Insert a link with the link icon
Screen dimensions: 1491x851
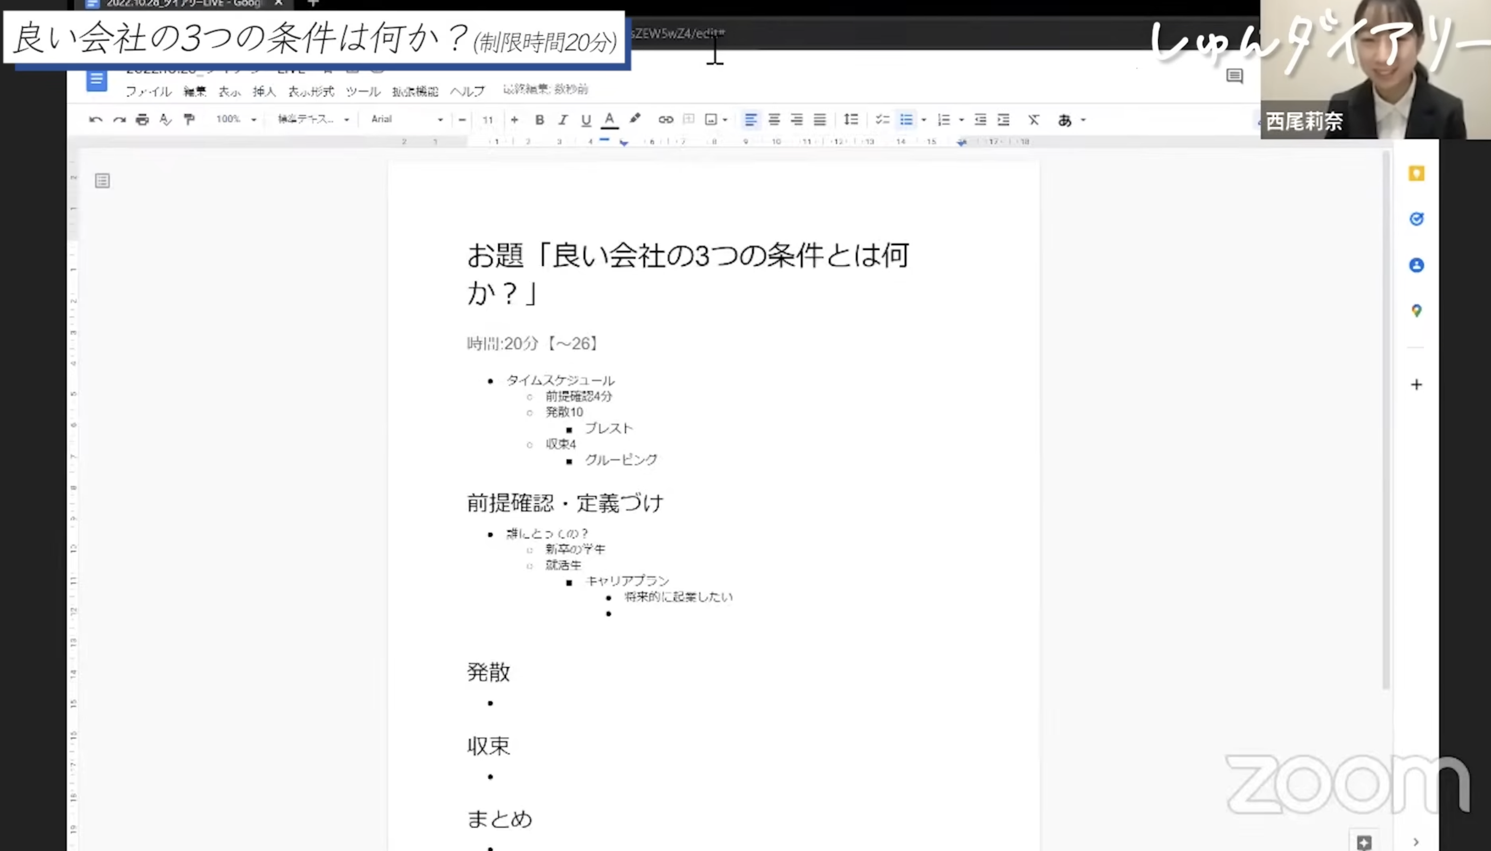tap(666, 120)
